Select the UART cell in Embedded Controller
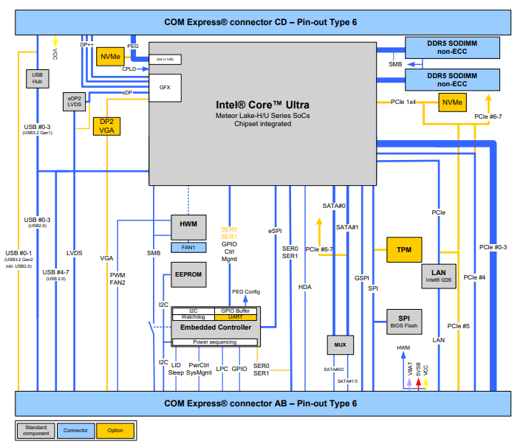 tap(236, 318)
